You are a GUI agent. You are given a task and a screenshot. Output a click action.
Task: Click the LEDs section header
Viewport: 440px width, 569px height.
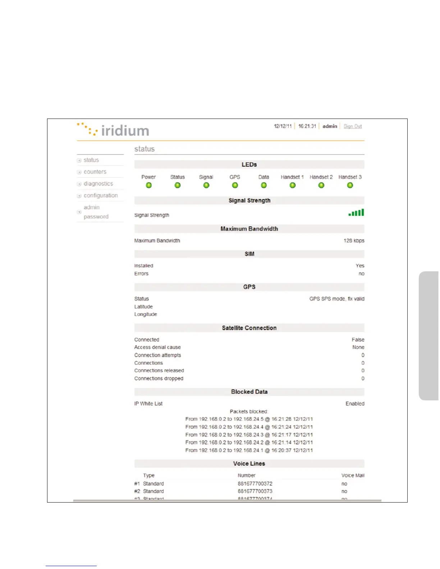pos(249,165)
